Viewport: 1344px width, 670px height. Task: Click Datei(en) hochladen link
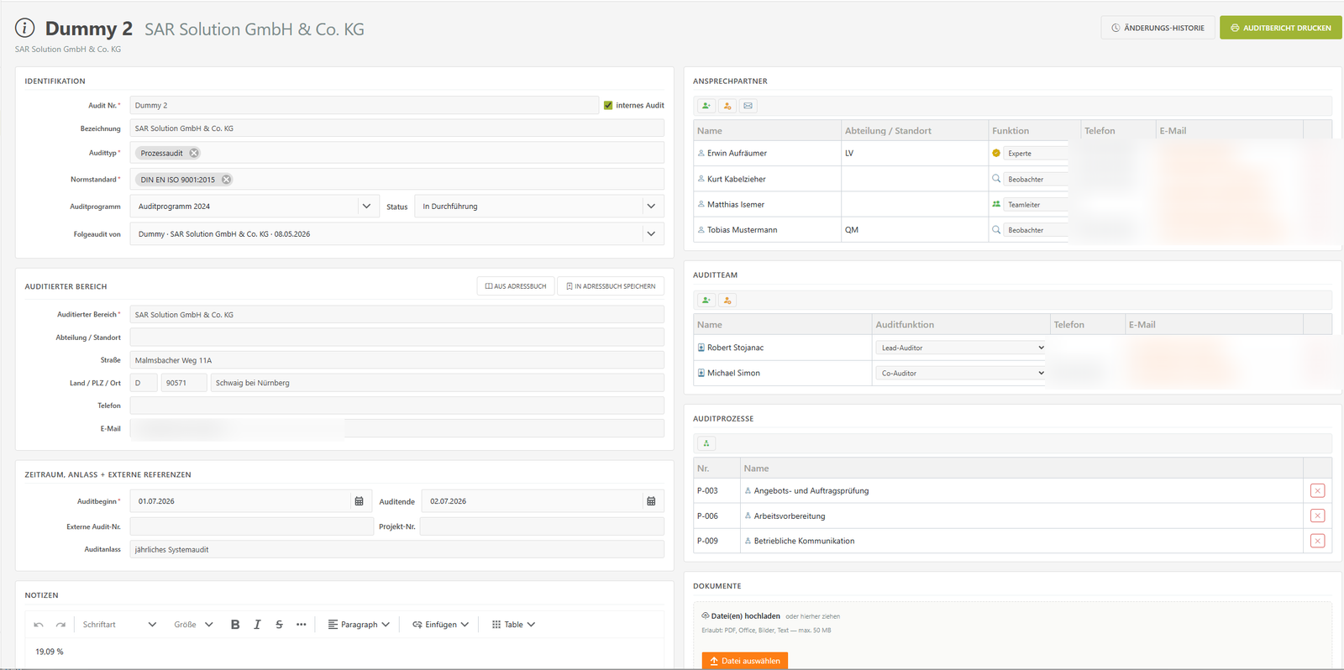click(x=746, y=616)
